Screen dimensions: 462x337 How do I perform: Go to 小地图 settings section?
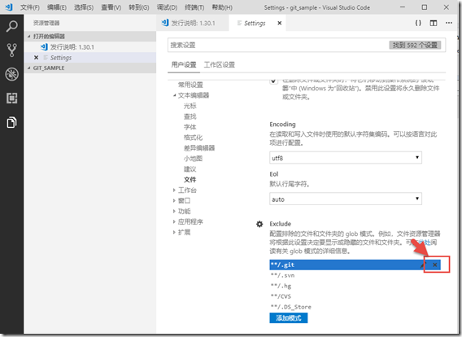tap(194, 159)
